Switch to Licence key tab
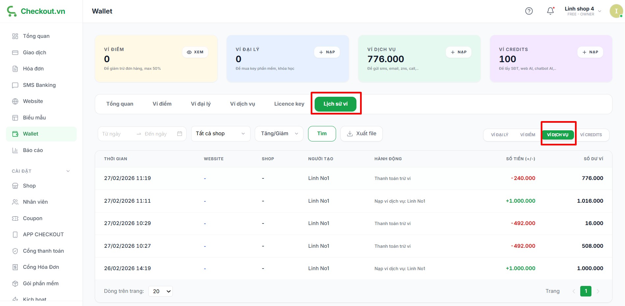The image size is (625, 306). click(x=289, y=104)
